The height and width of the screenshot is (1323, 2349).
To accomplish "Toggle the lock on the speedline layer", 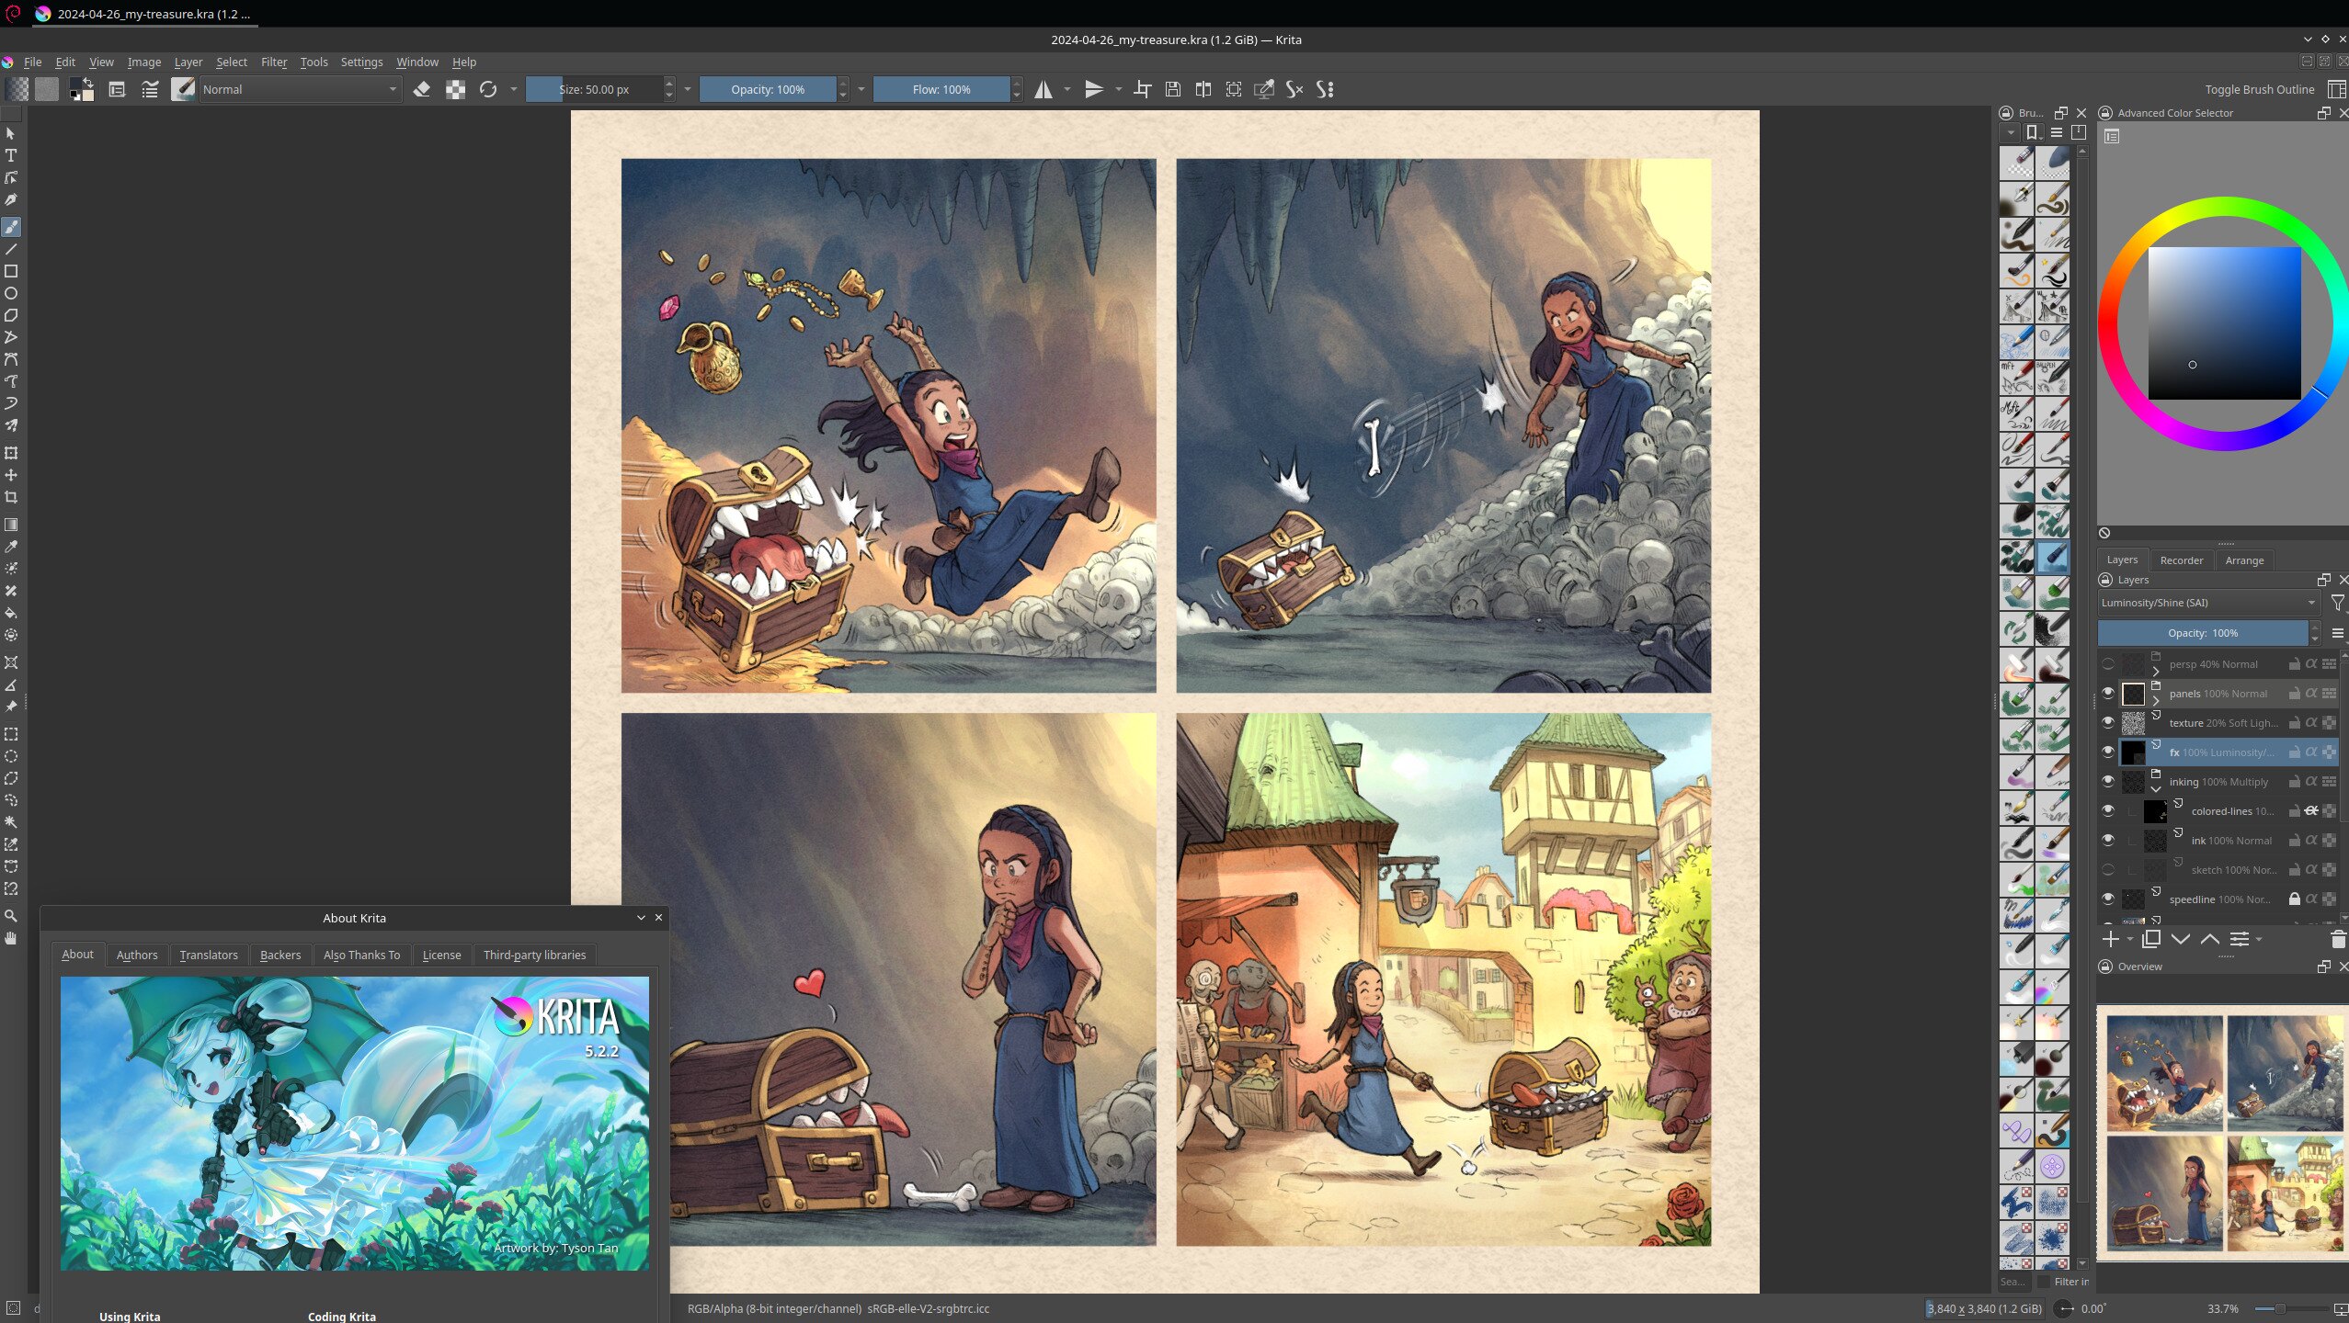I will [x=2294, y=899].
